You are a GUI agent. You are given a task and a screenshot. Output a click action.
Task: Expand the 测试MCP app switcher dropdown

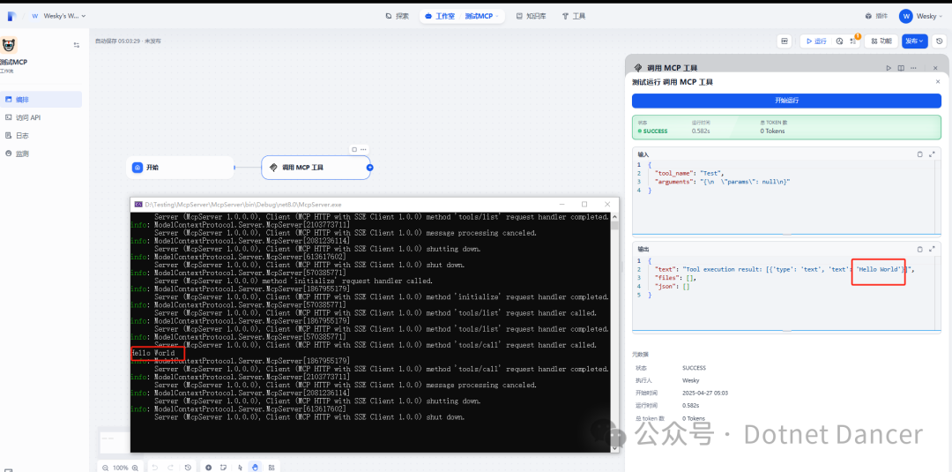pyautogui.click(x=482, y=17)
